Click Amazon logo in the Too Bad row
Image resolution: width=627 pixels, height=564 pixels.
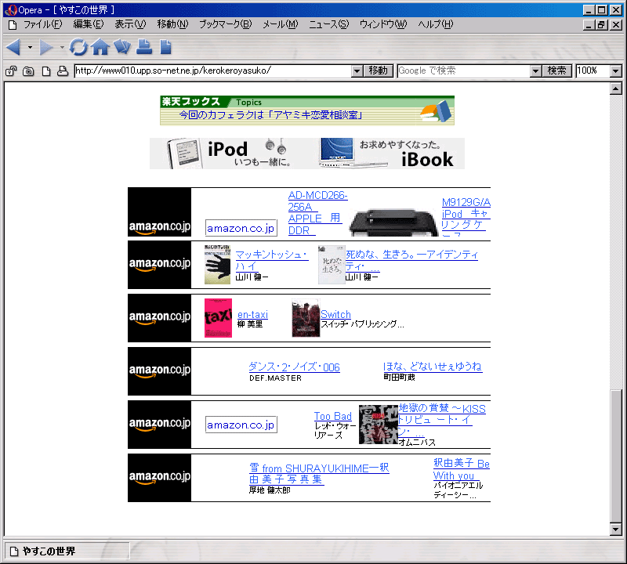[x=160, y=424]
